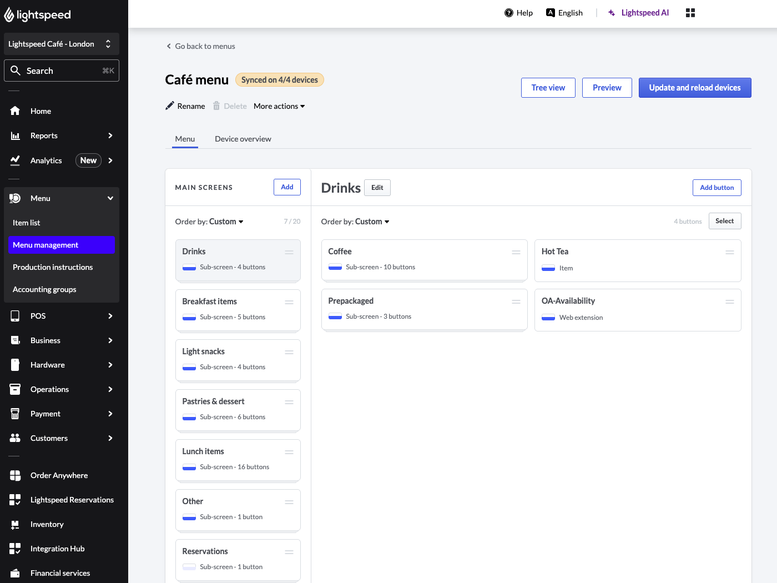
Task: Click the Payment calculator icon
Action: [x=15, y=414]
